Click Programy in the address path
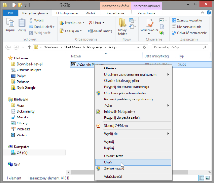The height and width of the screenshot is (183, 214). click(x=94, y=47)
